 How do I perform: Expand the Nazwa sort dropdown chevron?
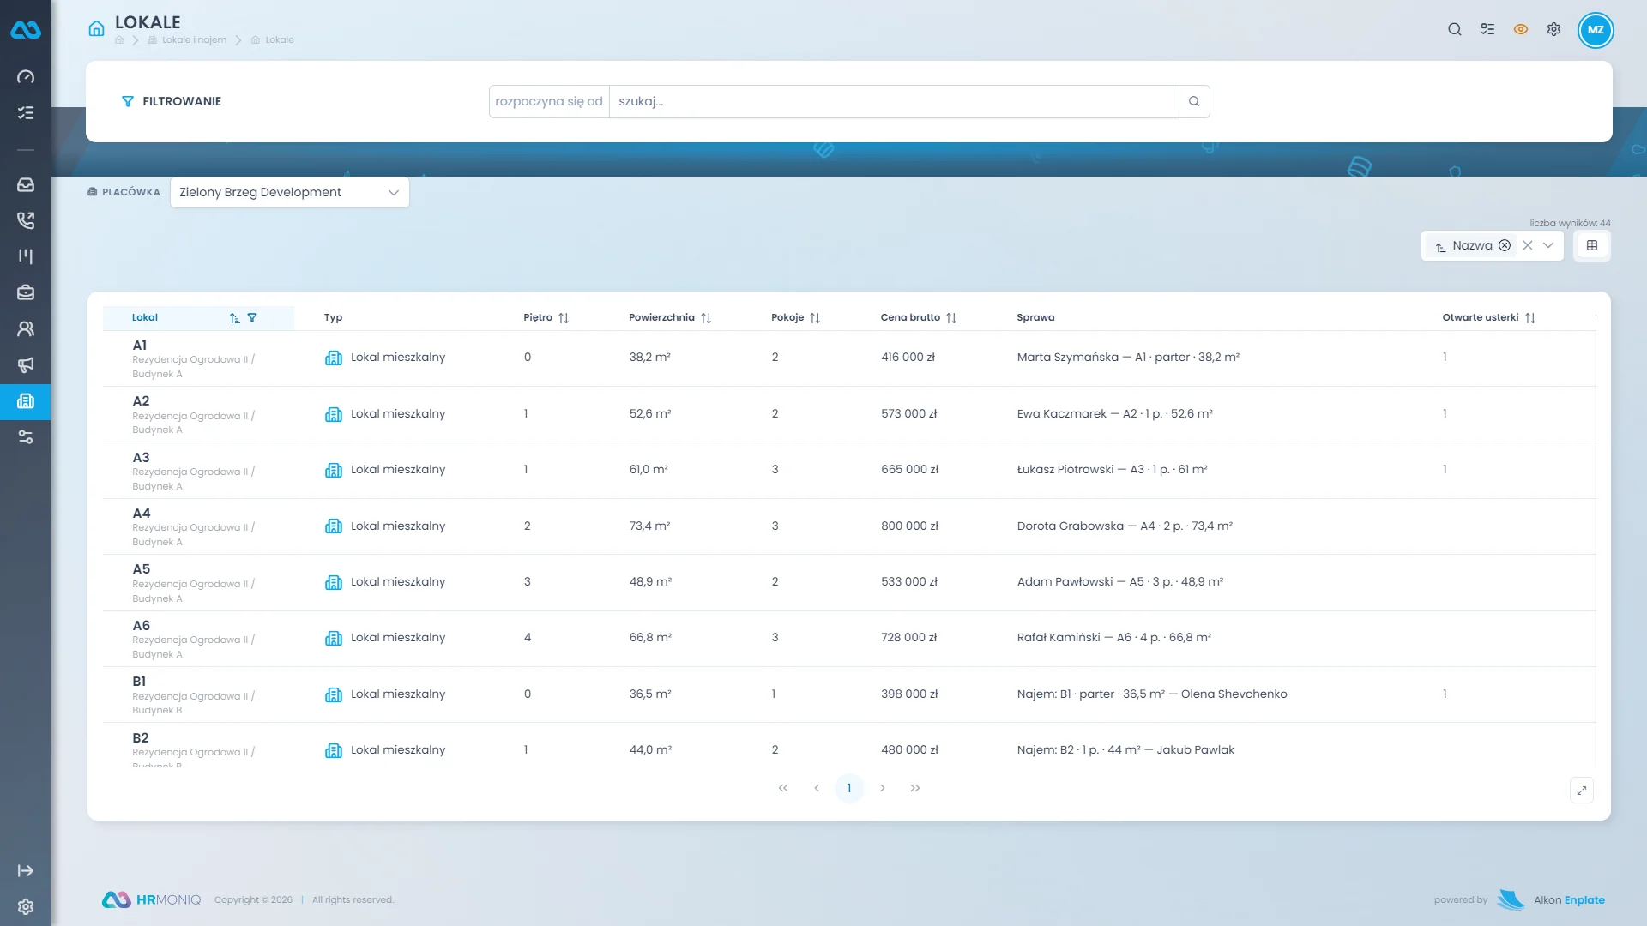1548,245
